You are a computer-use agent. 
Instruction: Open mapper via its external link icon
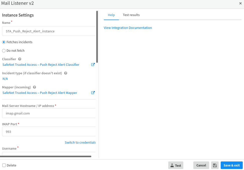click(x=93, y=93)
